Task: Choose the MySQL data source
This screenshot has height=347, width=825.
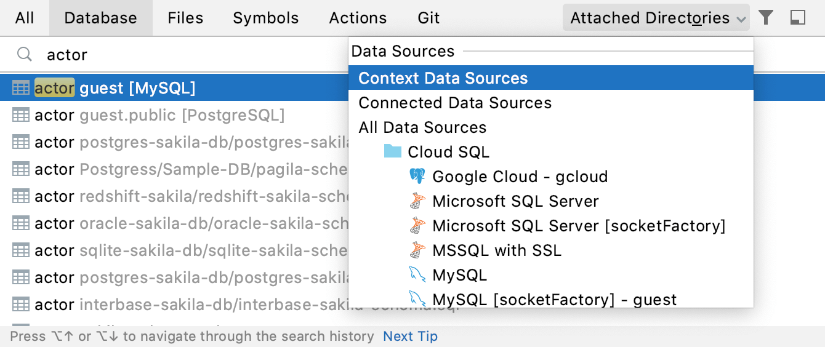Action: [551, 275]
